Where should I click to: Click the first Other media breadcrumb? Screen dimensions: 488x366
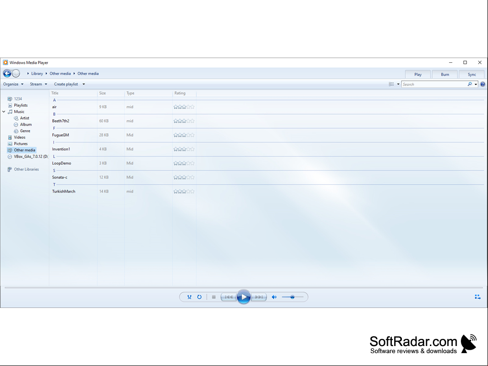coord(60,73)
